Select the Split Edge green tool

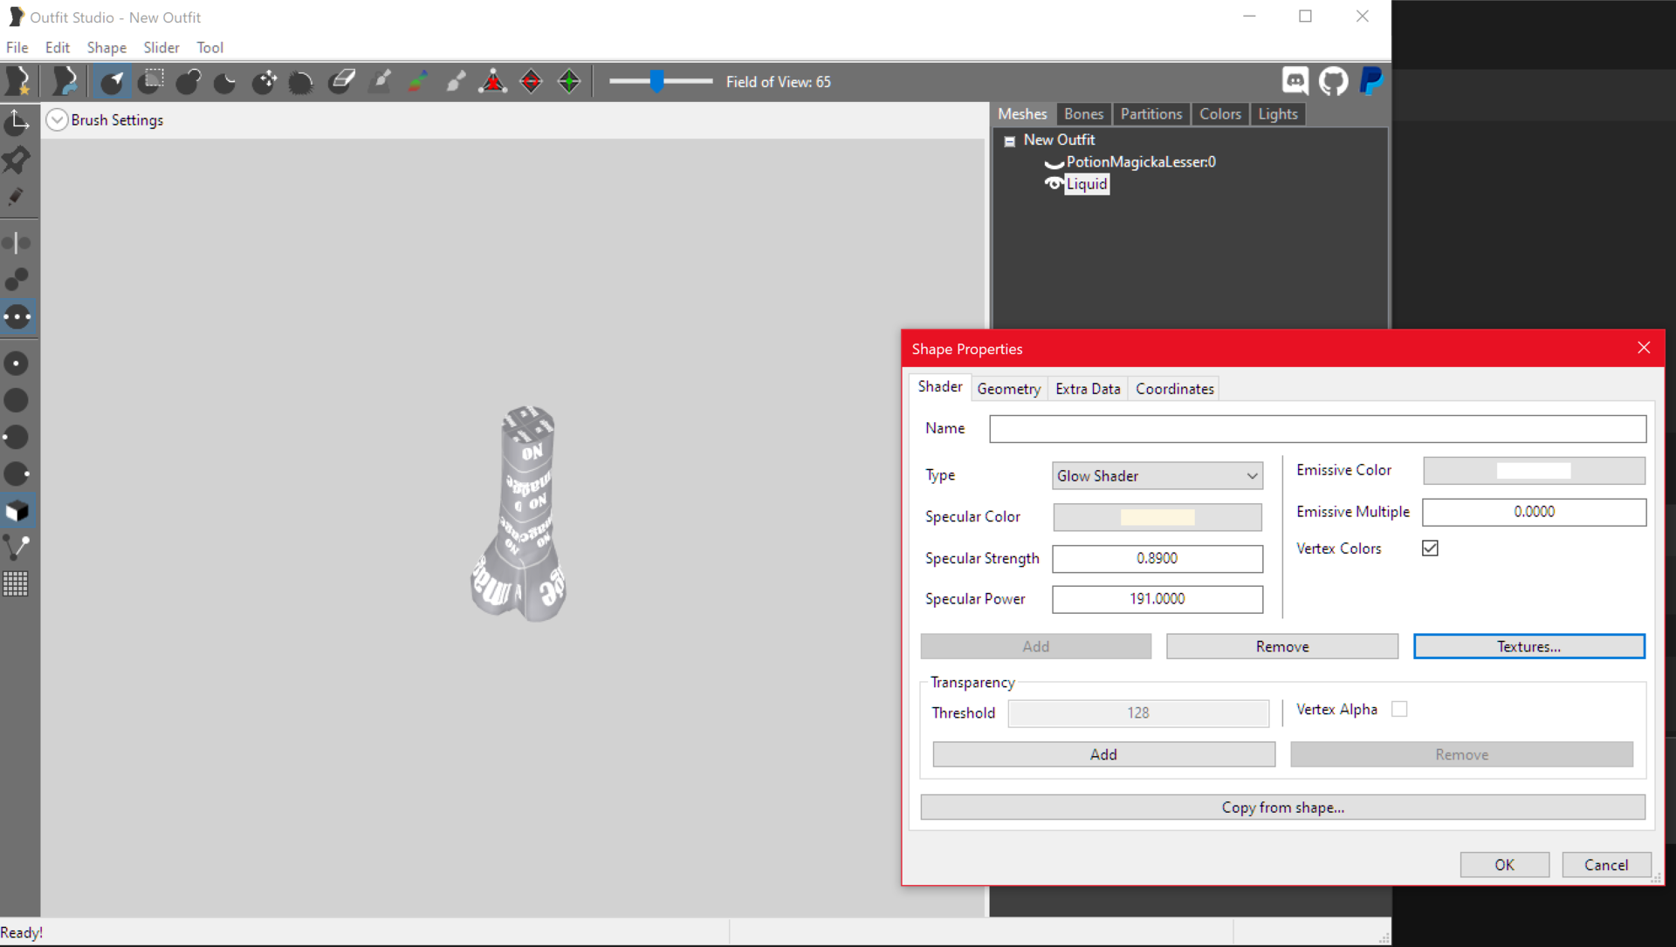click(x=569, y=81)
